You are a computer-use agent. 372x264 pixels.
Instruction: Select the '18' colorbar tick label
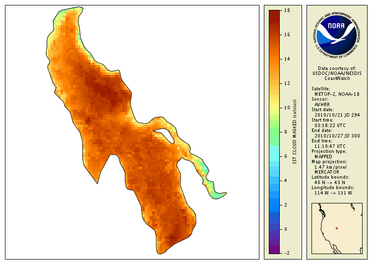tap(287, 10)
